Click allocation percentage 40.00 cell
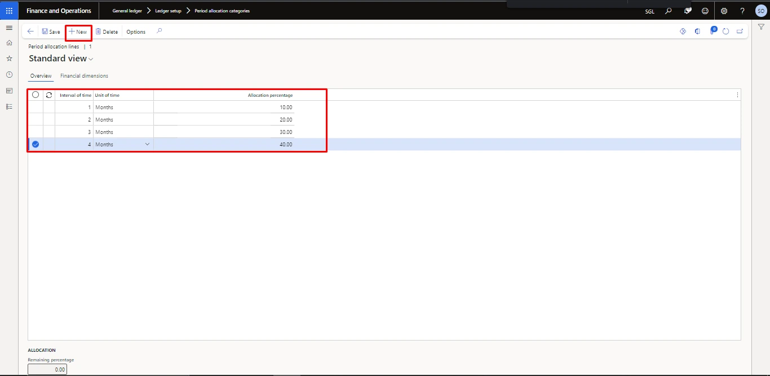770x376 pixels. point(224,145)
